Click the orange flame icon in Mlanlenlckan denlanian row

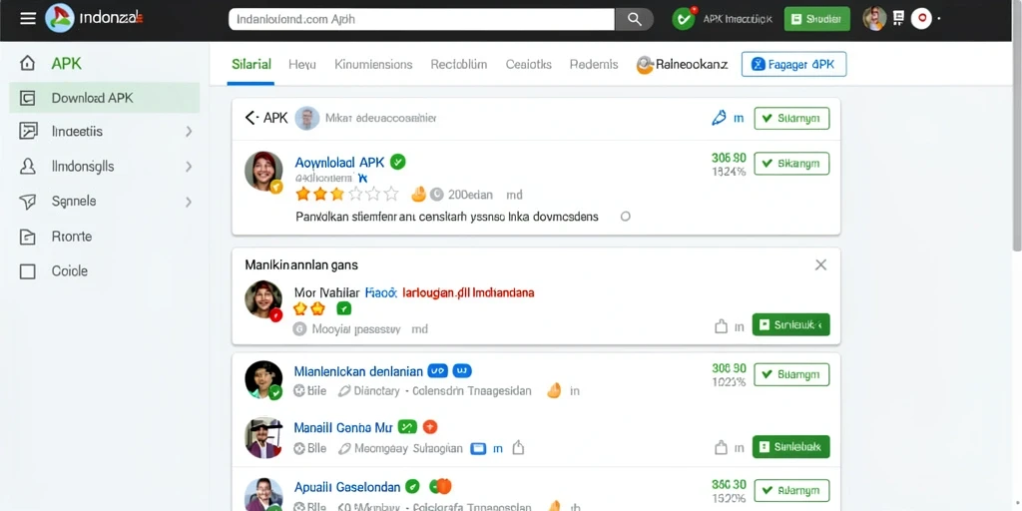554,390
